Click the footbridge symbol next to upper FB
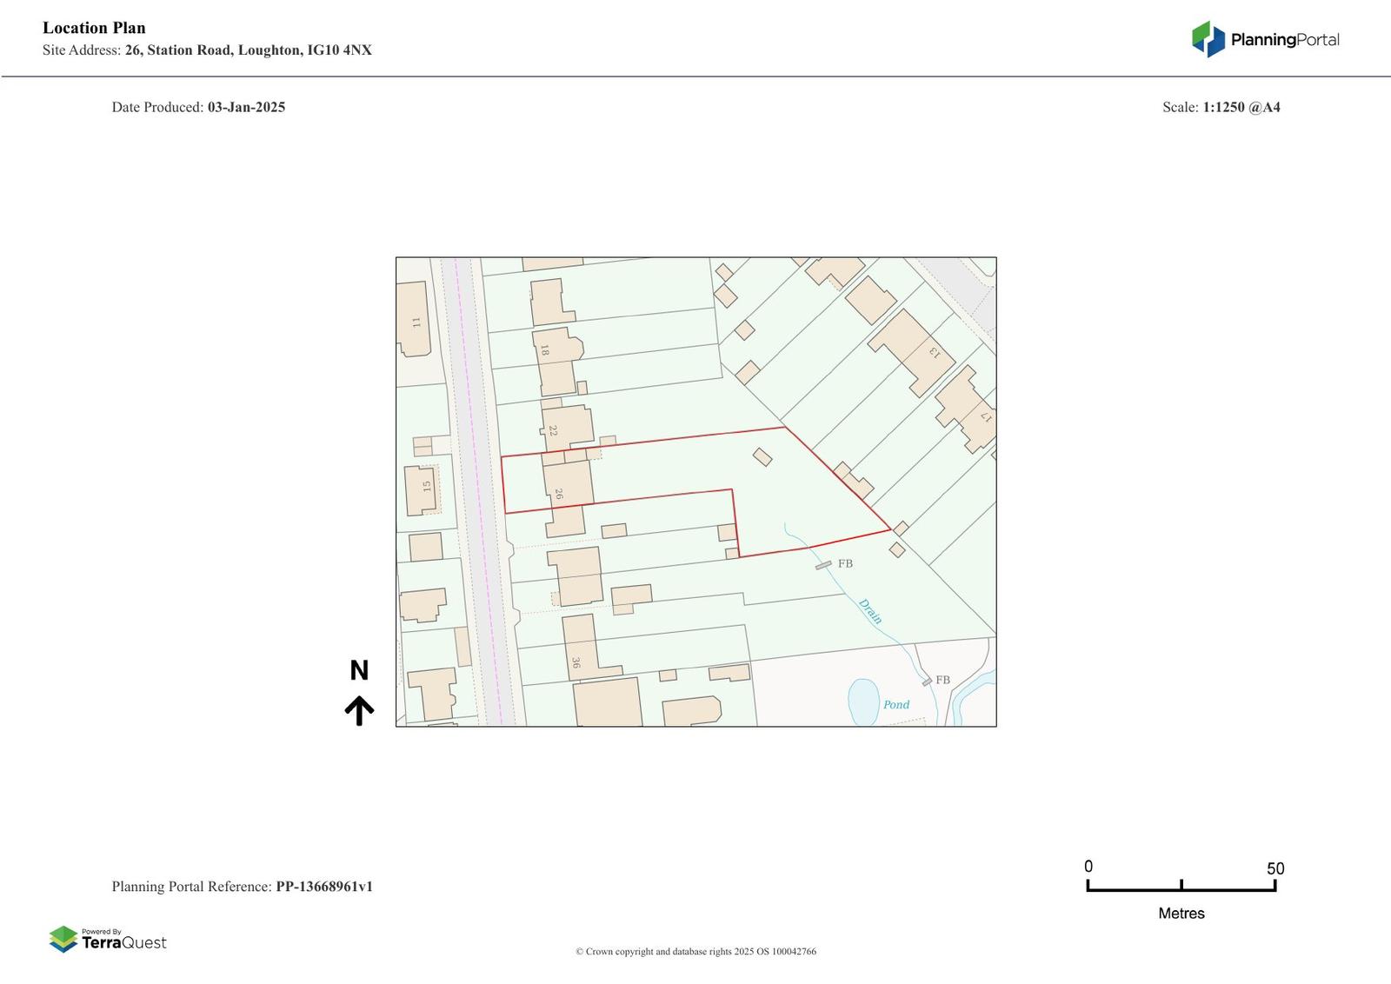The image size is (1391, 984). (x=823, y=565)
